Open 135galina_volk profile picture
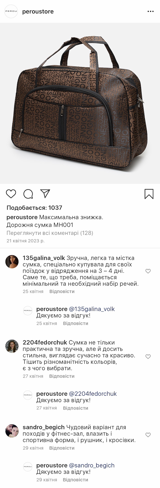Viewport: 160px width, 488px height. tap(12, 262)
